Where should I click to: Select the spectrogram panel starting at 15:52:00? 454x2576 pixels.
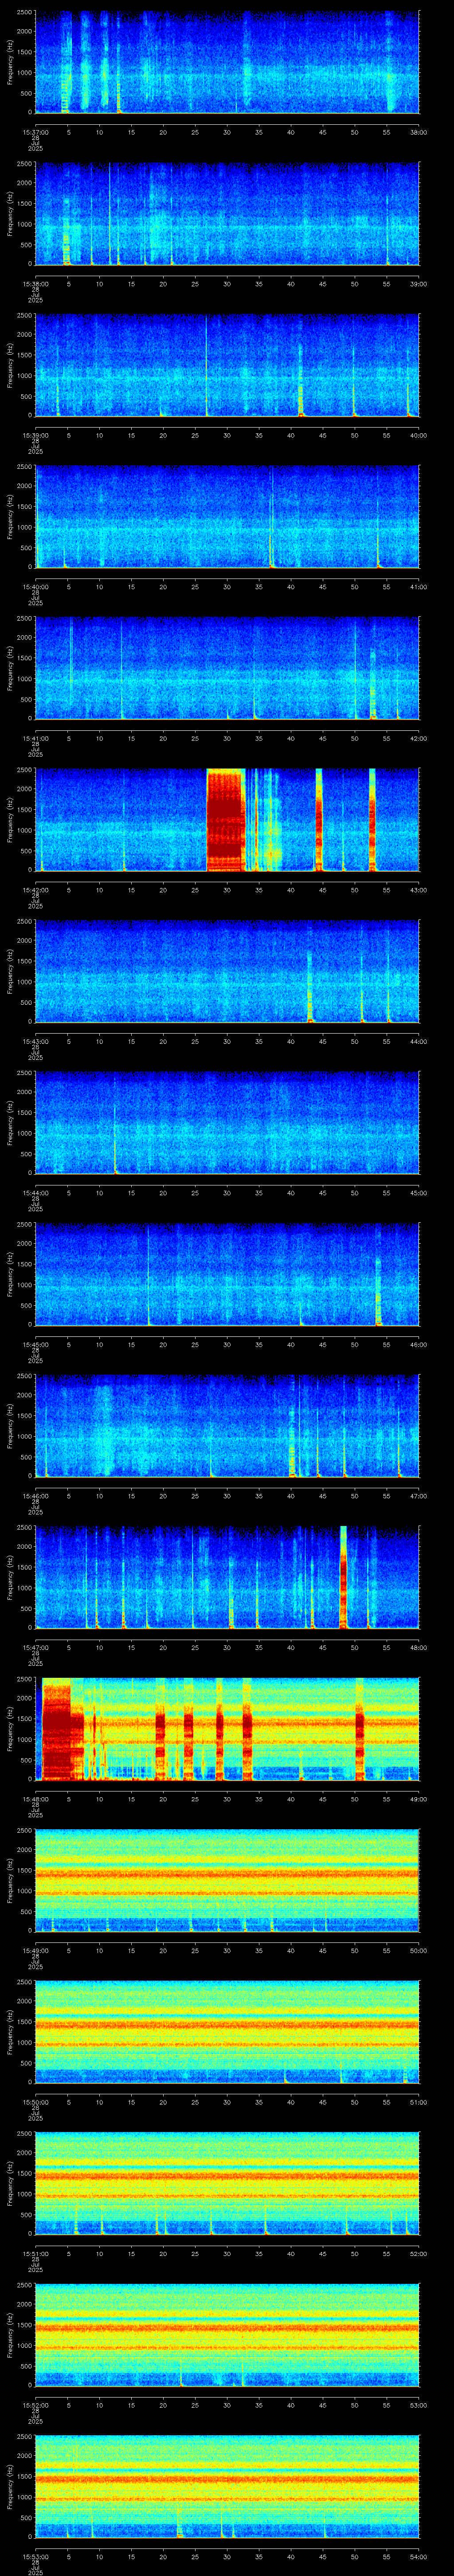click(227, 2334)
